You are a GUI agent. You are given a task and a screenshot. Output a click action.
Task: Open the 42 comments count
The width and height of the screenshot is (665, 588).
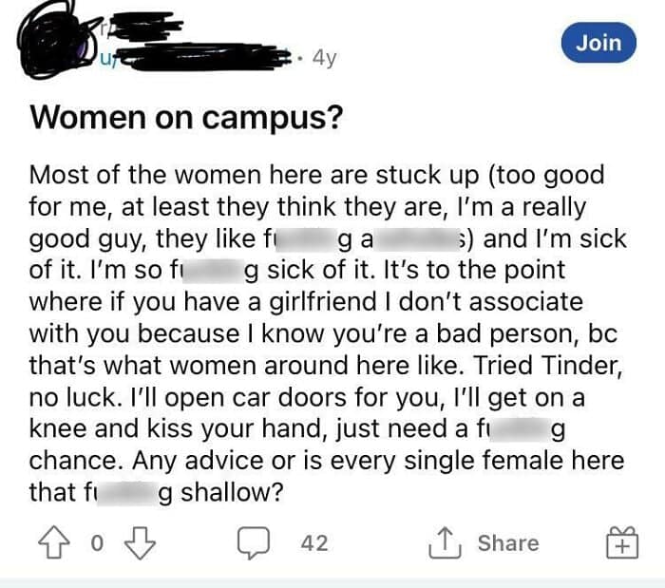[313, 543]
